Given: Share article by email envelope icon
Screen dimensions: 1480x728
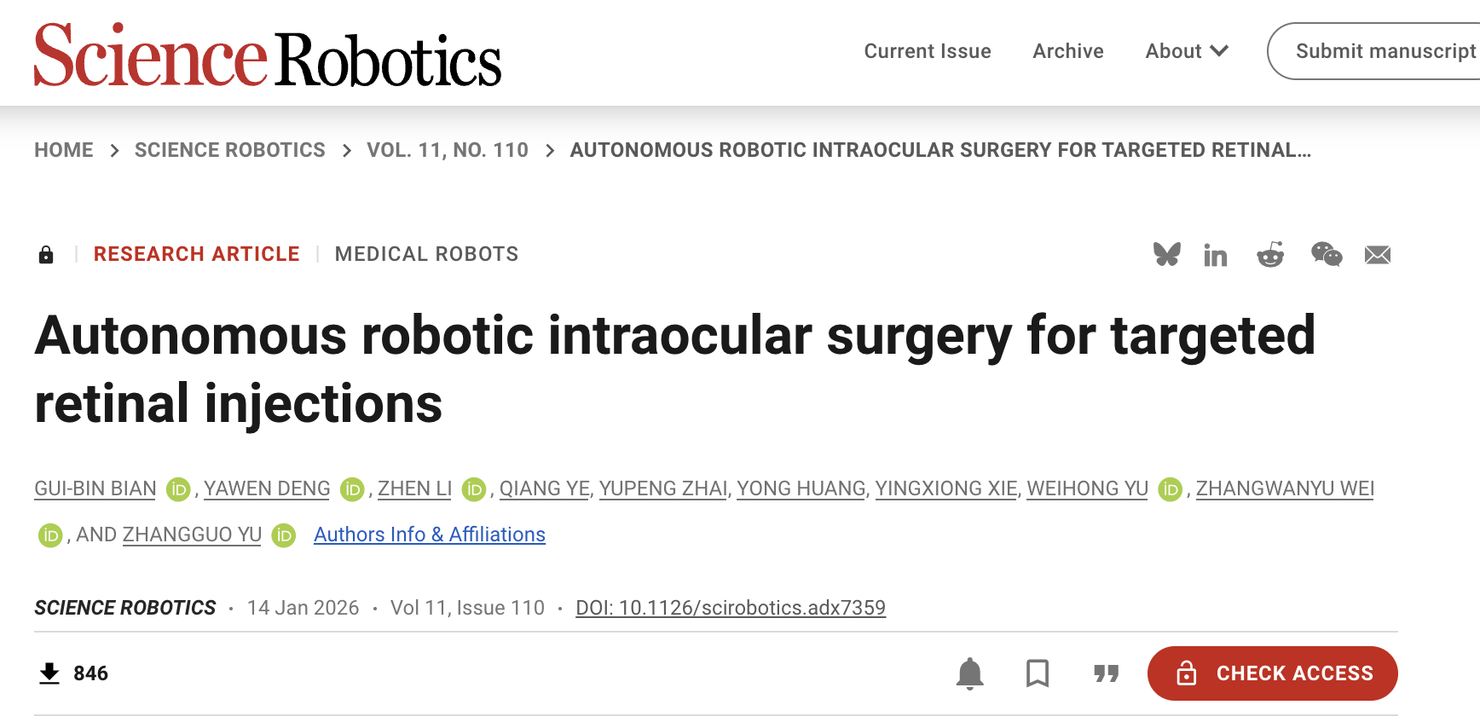Looking at the screenshot, I should [x=1378, y=255].
